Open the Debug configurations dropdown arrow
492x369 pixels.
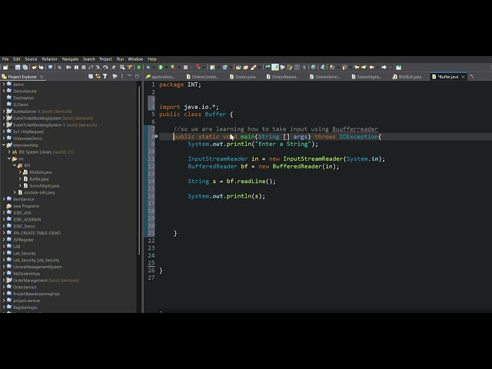154,67
